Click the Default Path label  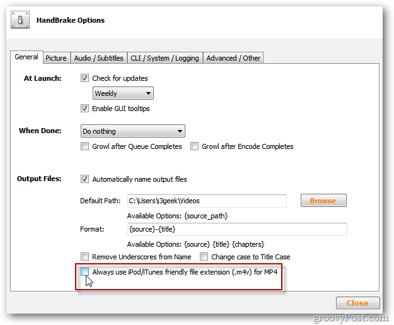(100, 201)
